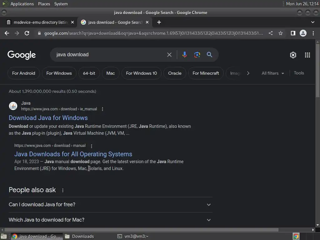
Task: Click the lock icon in the address bar
Action: coord(39,33)
